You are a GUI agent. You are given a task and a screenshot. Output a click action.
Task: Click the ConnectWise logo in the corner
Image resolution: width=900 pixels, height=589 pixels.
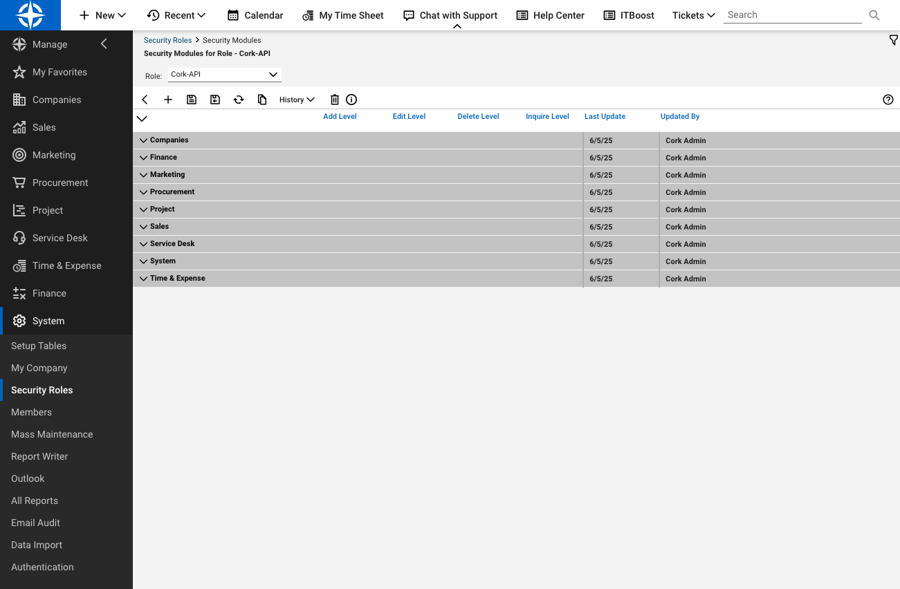(30, 15)
